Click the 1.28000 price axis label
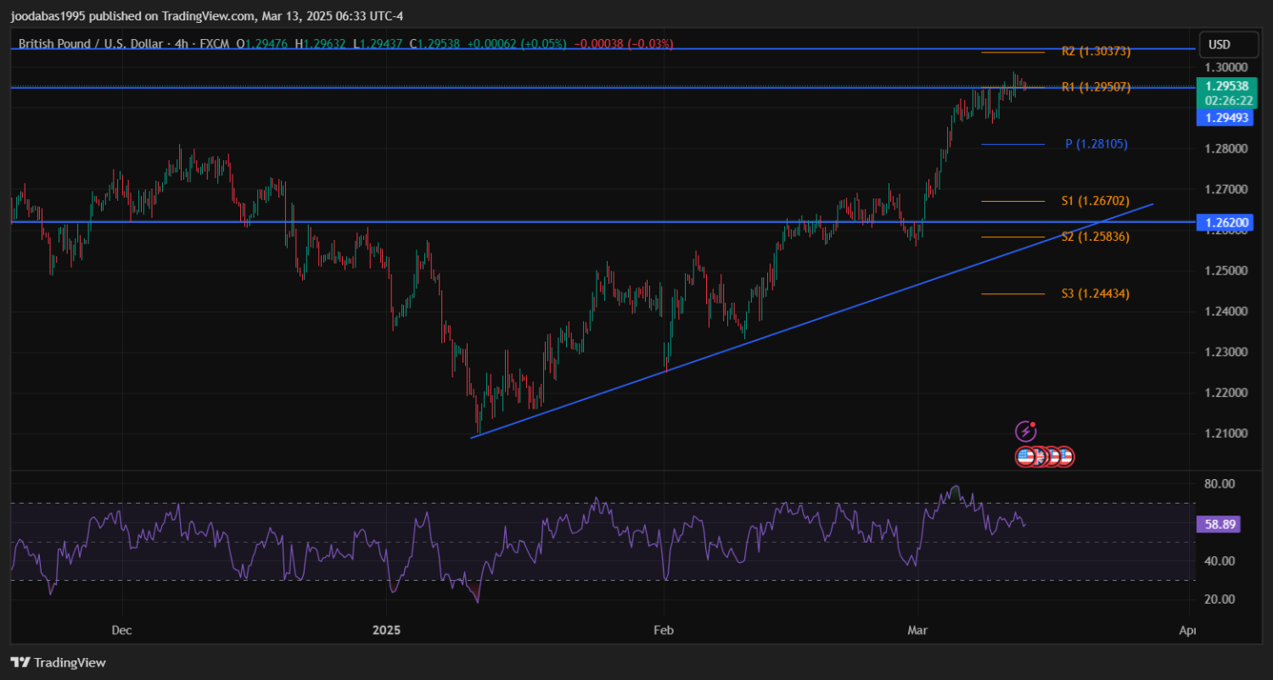The image size is (1273, 680). [1225, 148]
